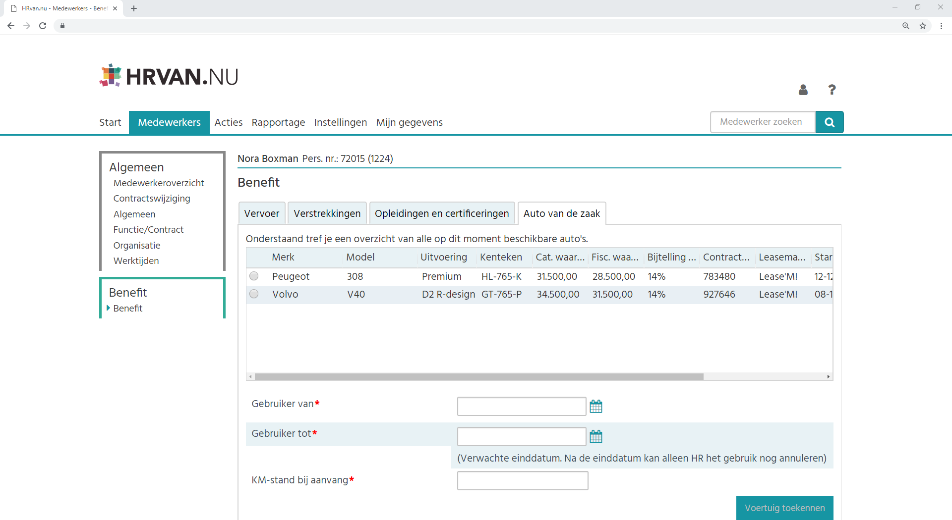Sort by the Merk column header
Screen dimensions: 952x520
point(283,258)
